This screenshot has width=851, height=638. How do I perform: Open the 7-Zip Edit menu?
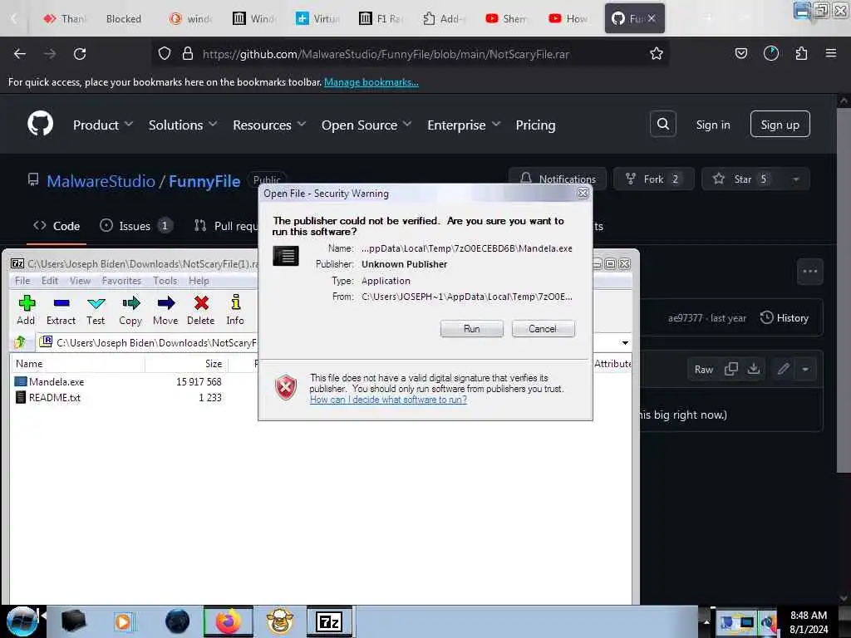tap(49, 281)
